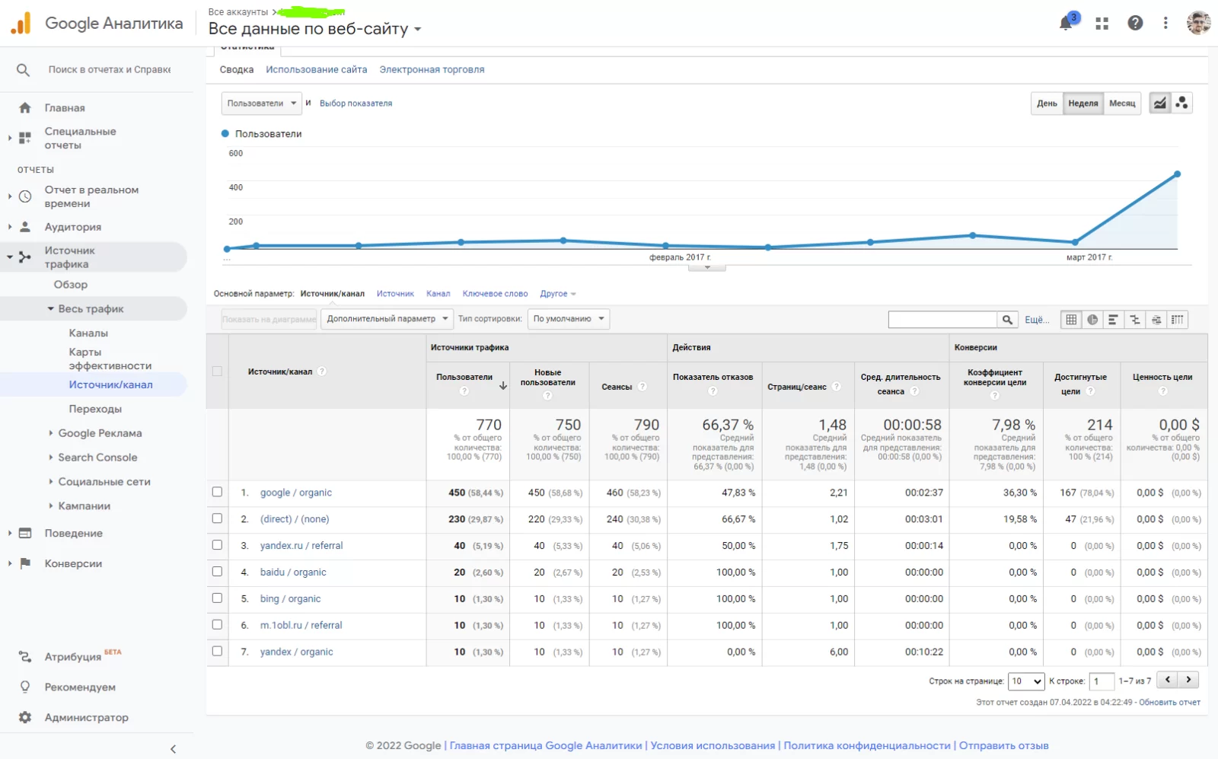
Task: Click the Administrator gear icon
Action: (25, 717)
